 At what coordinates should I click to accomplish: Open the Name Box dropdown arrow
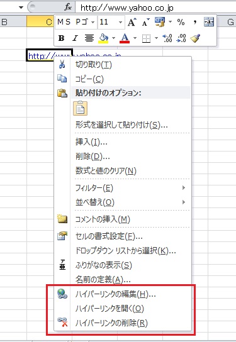point(21,8)
